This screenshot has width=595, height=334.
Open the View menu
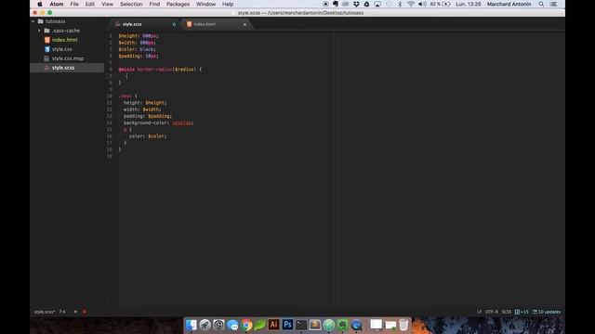point(108,4)
